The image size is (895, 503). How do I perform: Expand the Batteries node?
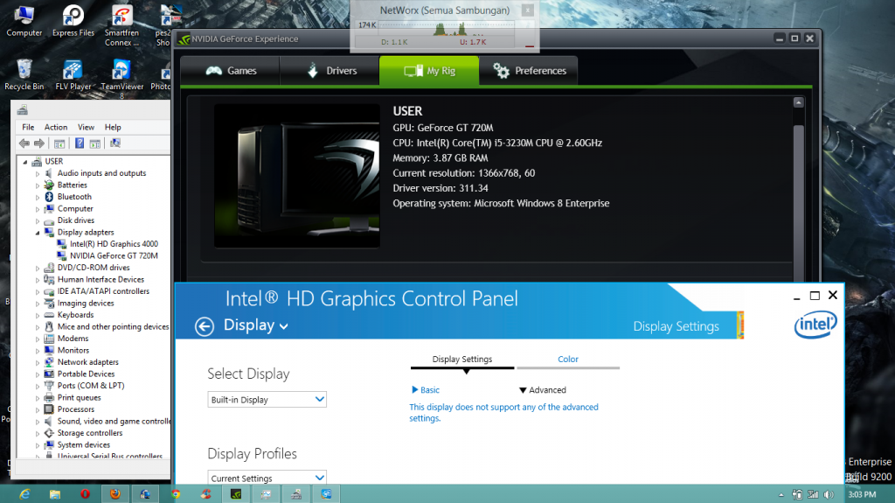(38, 185)
